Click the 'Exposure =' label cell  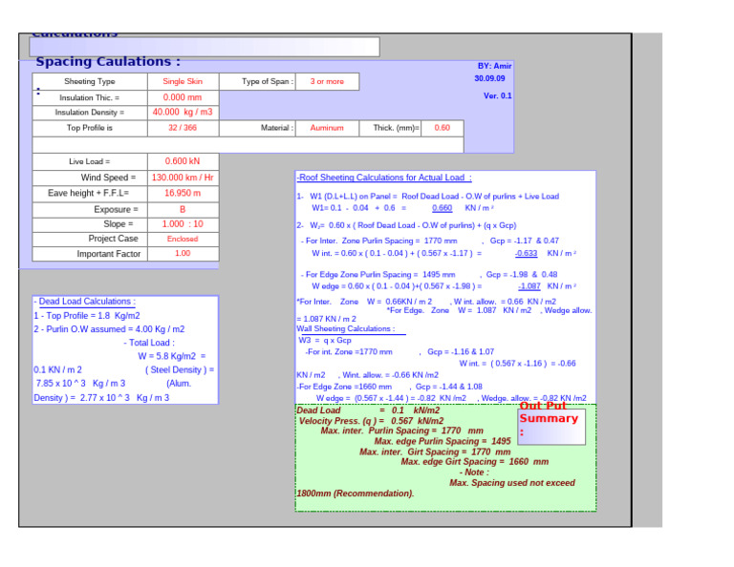(90, 209)
